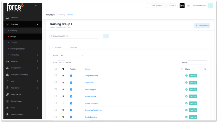Open Daenerys Targaryen's athlete profile link
The width and height of the screenshot is (218, 123).
(93, 110)
